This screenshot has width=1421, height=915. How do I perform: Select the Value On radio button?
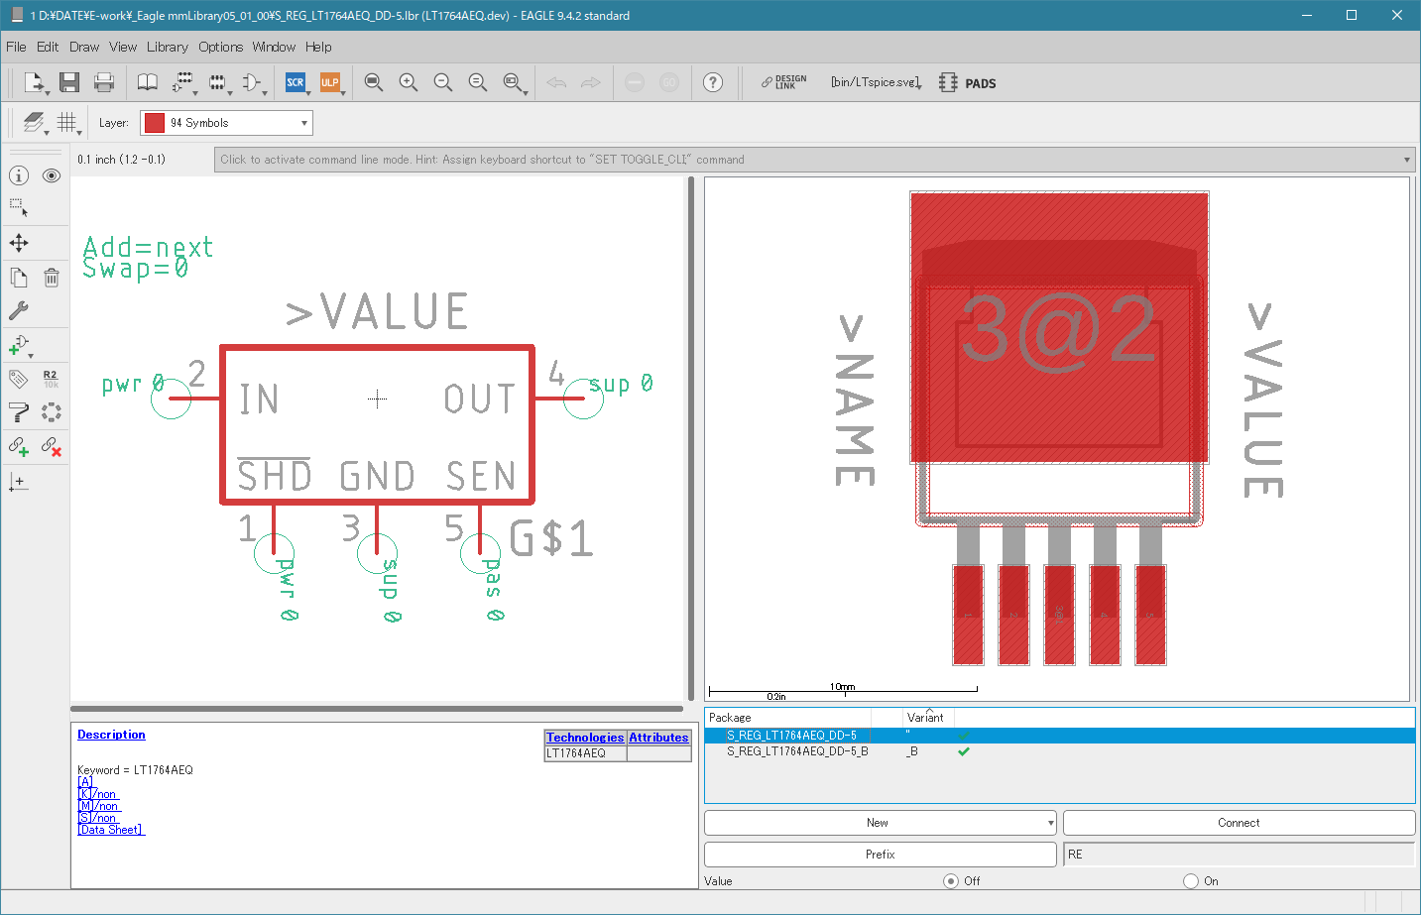click(x=1191, y=880)
